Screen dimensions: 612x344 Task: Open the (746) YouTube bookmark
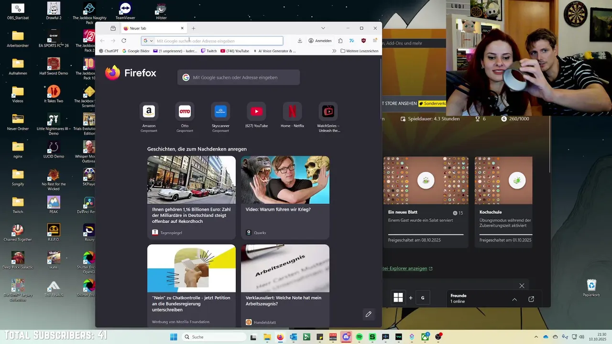(235, 51)
